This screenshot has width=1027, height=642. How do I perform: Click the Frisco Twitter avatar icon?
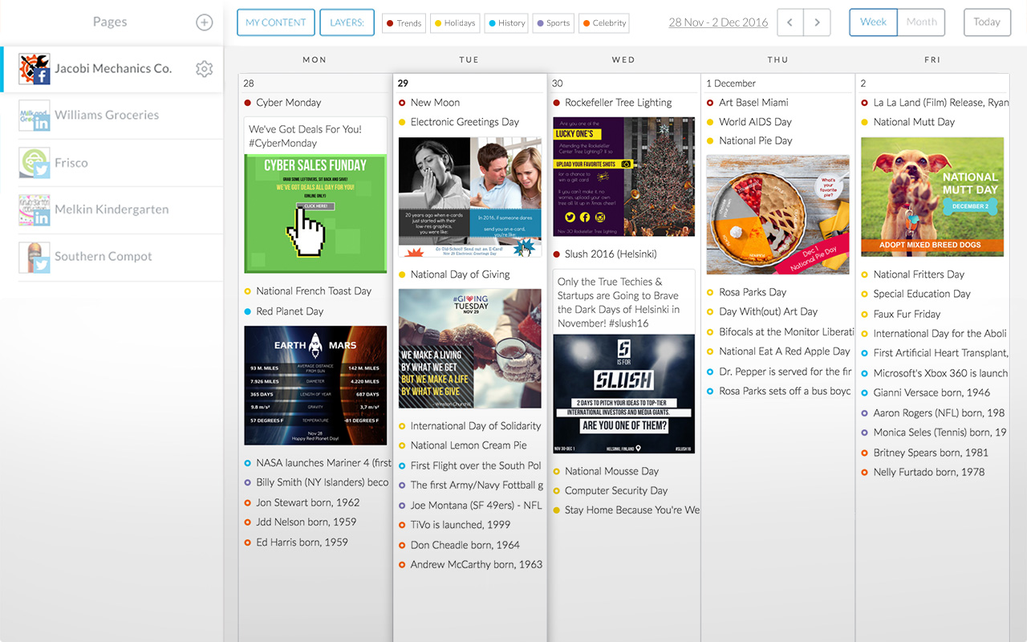[x=35, y=163]
